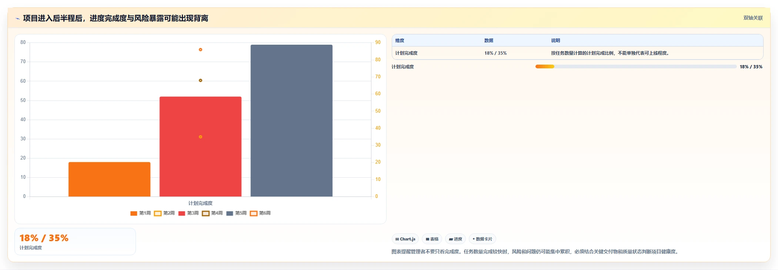Click the 18% / 35% value beside progress bar
Image resolution: width=778 pixels, height=270 pixels.
(751, 67)
